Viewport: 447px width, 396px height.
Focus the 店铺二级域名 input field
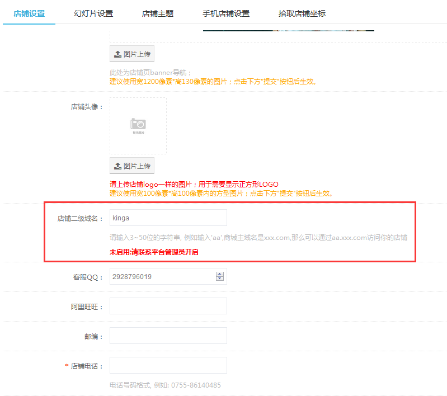(x=168, y=218)
